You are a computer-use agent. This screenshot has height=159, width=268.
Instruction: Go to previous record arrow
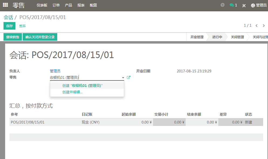click(256, 26)
